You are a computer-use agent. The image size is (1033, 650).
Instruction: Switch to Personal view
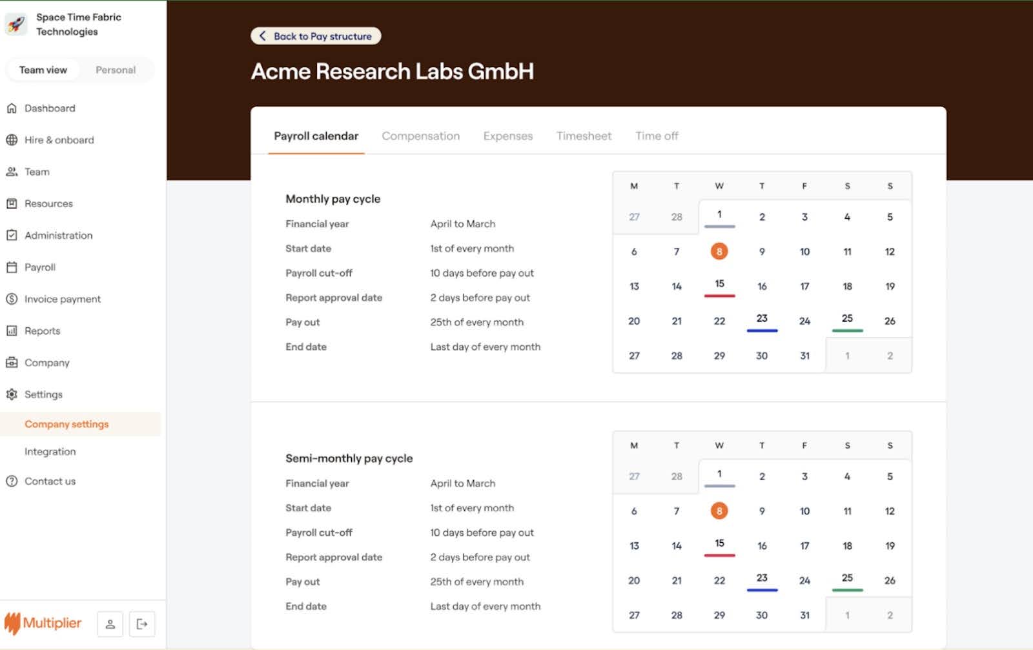(x=116, y=70)
